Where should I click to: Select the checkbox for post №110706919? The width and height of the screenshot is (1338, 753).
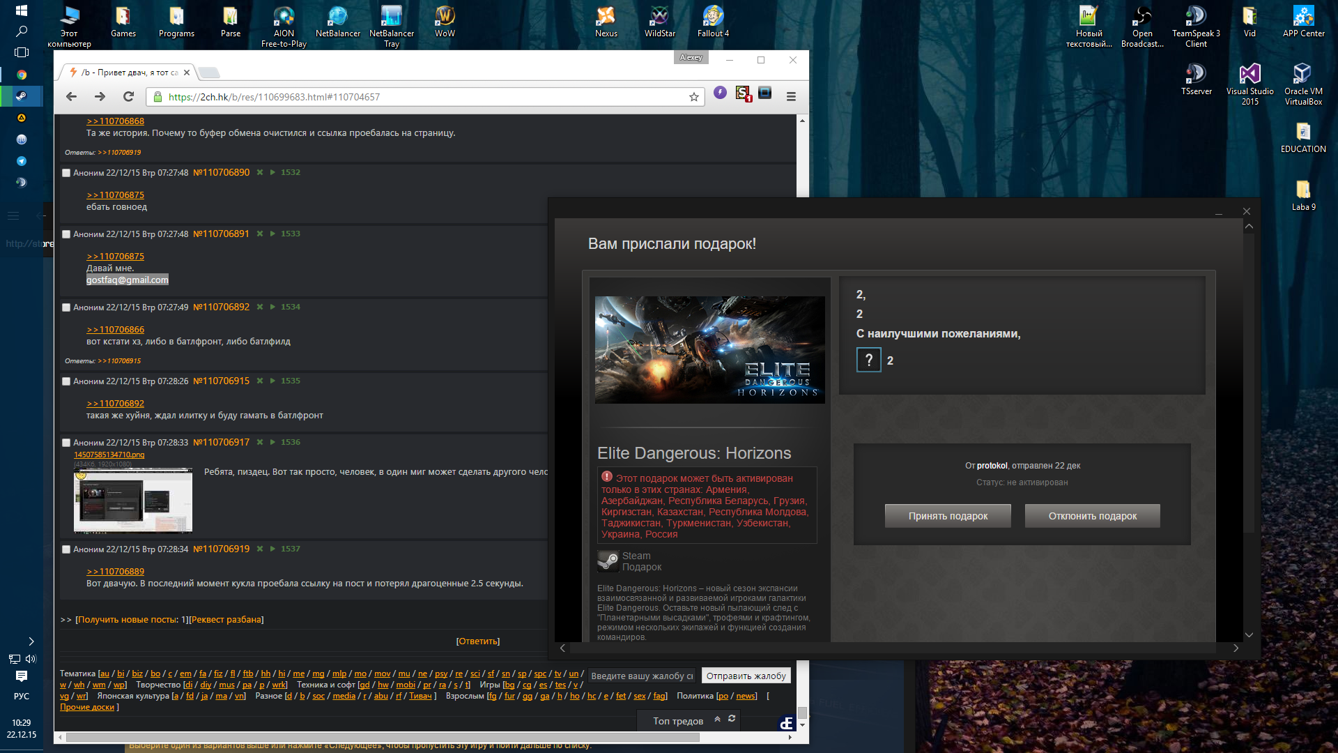coord(66,549)
